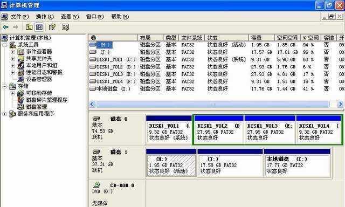345x207 pixels.
Task: Select 计算机管理(本地) root tree item
Action: (30, 38)
